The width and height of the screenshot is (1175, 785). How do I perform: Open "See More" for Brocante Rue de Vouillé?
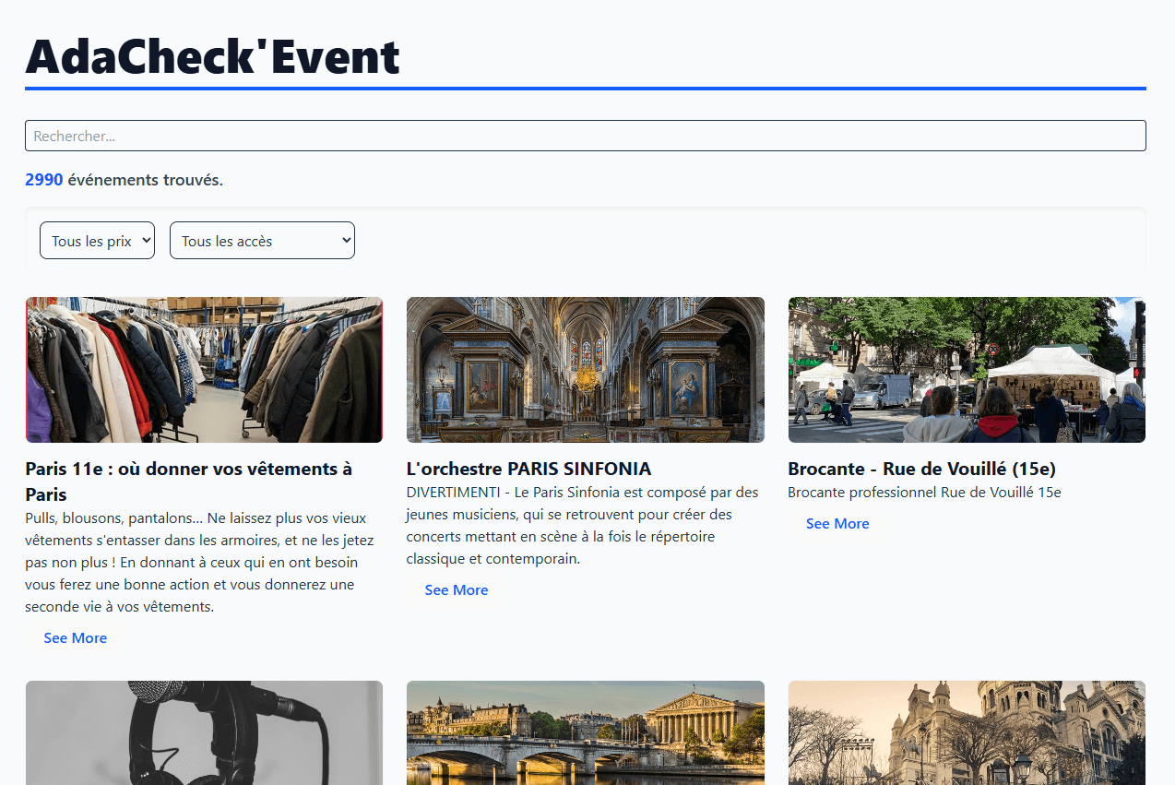click(837, 524)
